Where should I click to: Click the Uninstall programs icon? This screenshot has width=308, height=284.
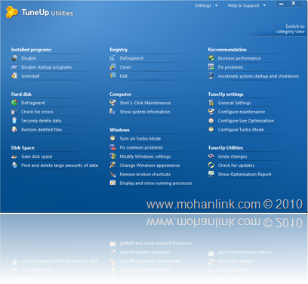(x=14, y=76)
